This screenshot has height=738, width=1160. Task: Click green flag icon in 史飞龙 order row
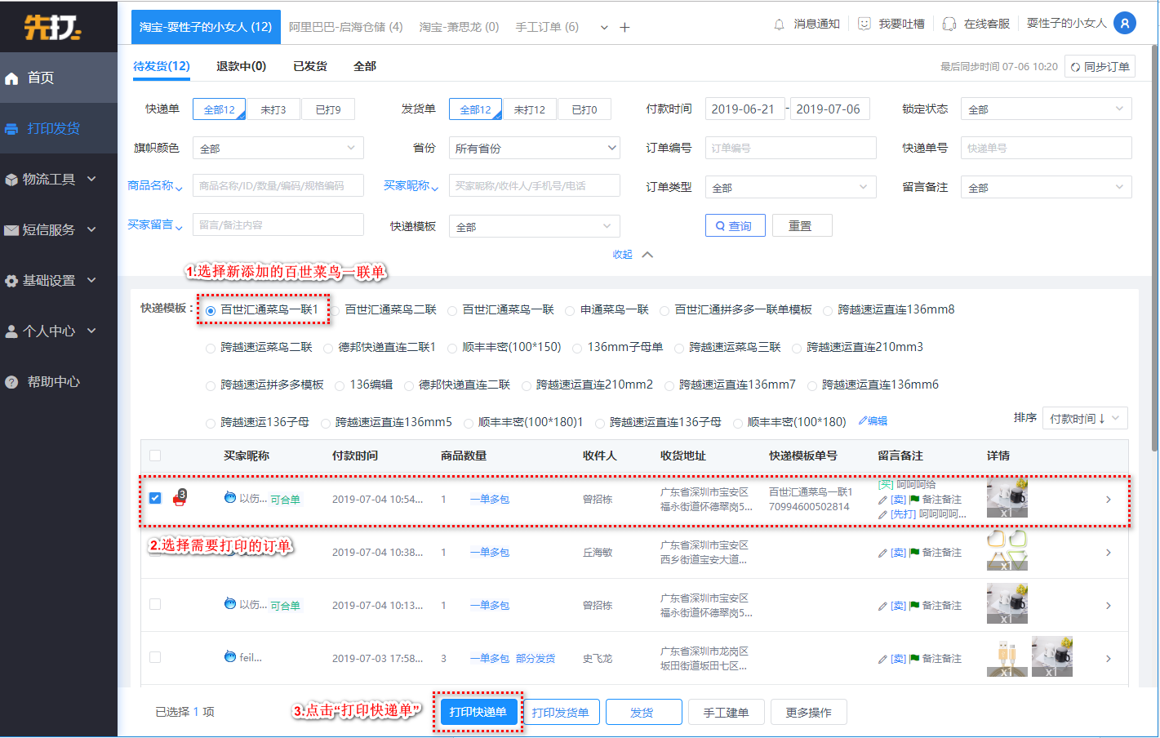pos(914,659)
